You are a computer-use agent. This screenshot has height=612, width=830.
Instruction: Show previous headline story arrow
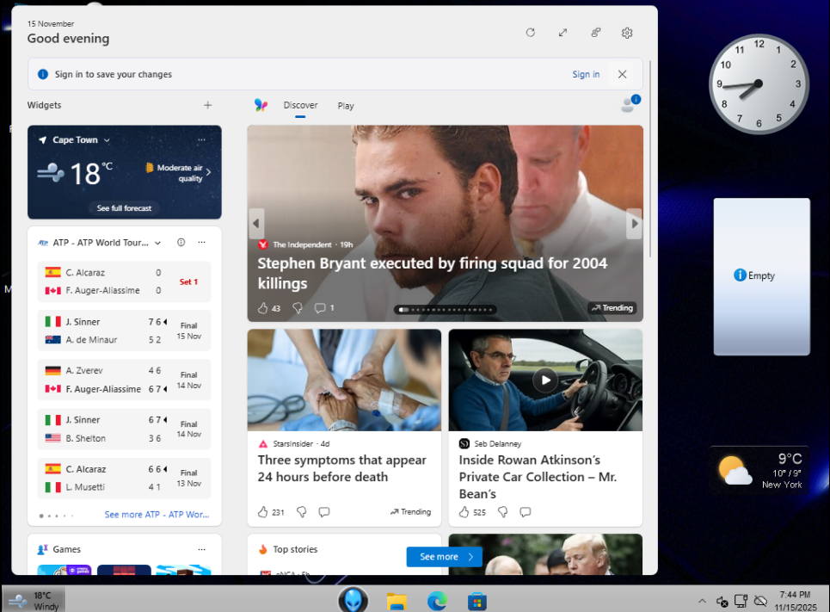[256, 224]
